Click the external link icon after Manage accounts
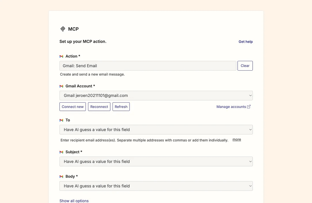This screenshot has height=203, width=312. tap(249, 107)
